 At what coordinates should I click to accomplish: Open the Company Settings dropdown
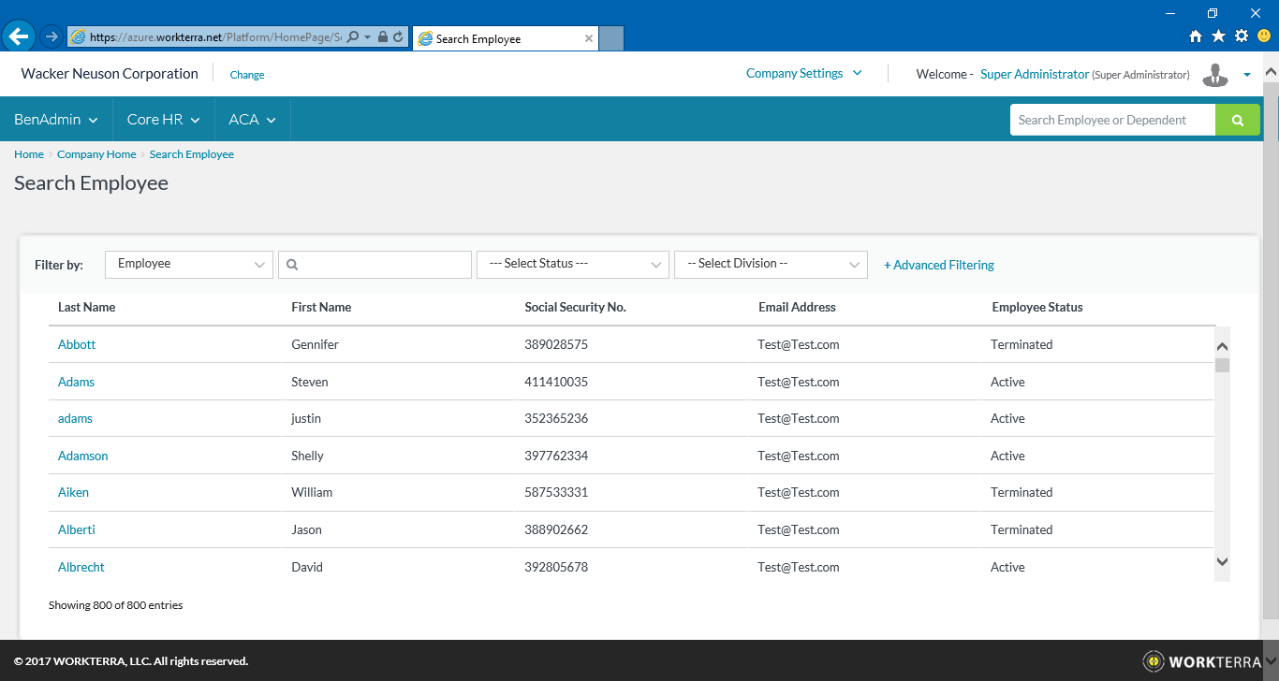(803, 73)
